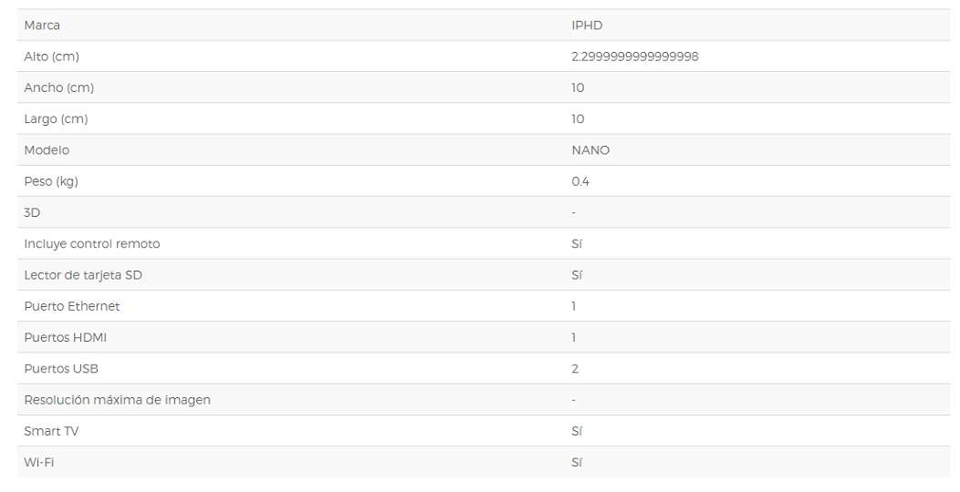Click the 3D row label
Viewport: 960px width, 492px height.
tap(32, 212)
